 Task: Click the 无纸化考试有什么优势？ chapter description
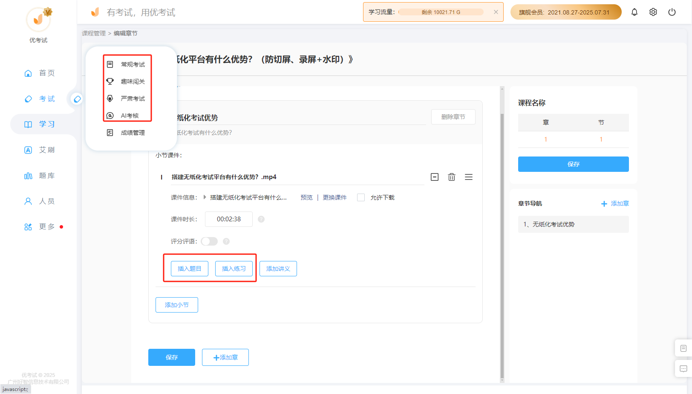pos(205,133)
